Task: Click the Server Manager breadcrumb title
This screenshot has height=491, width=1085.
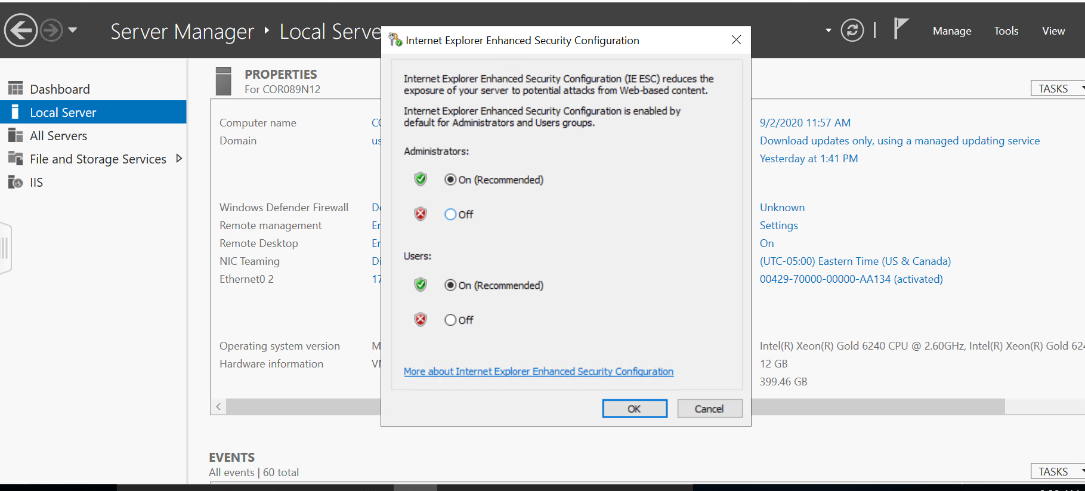Action: [182, 31]
